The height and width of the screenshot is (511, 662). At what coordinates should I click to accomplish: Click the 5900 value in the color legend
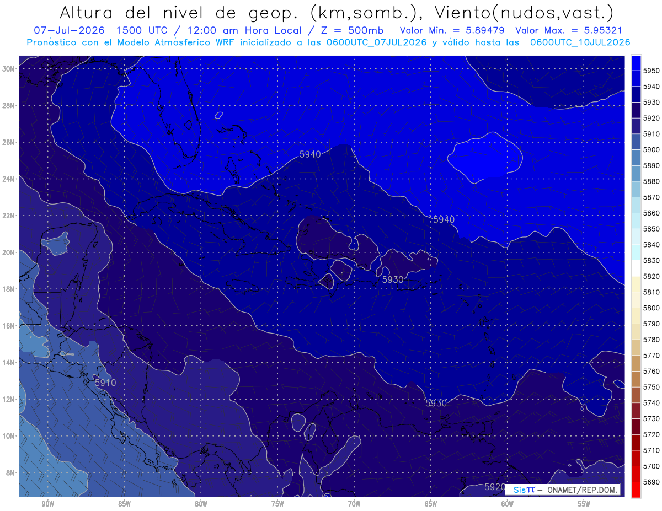651,149
